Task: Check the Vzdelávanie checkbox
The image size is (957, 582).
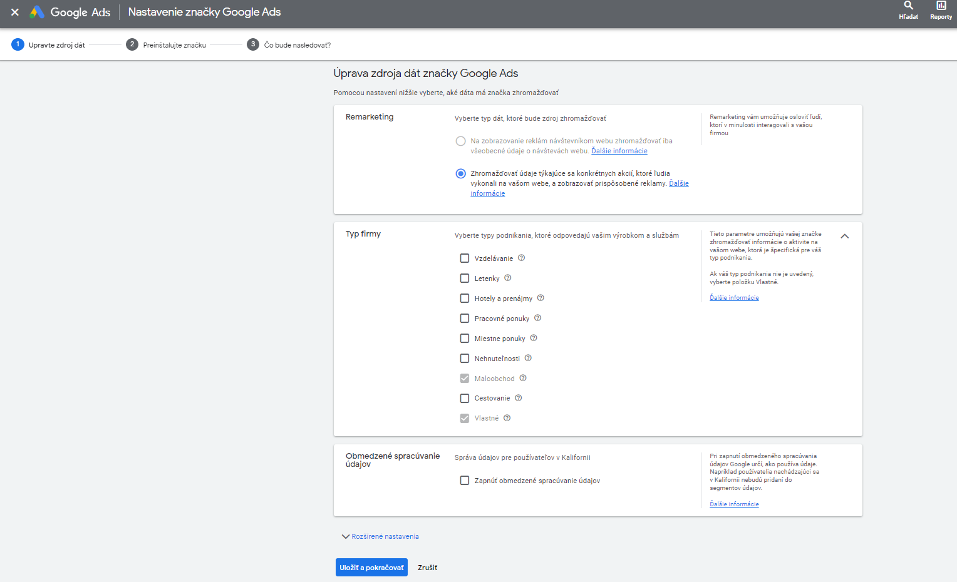Action: click(x=465, y=258)
